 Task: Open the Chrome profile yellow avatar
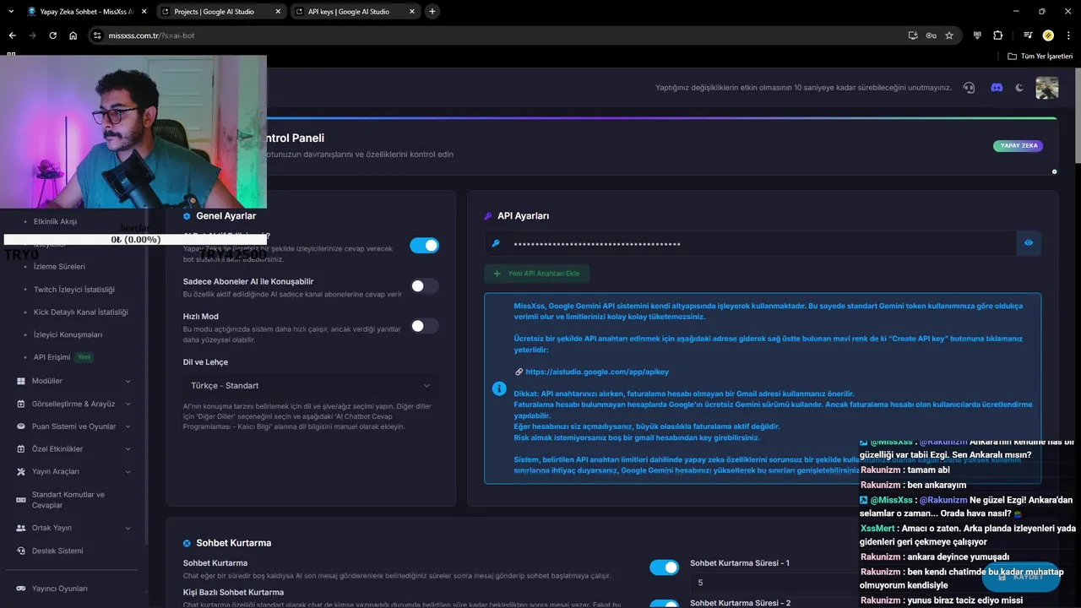[x=1048, y=35]
